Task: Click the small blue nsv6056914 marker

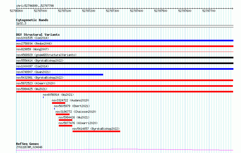Action: (43, 97)
